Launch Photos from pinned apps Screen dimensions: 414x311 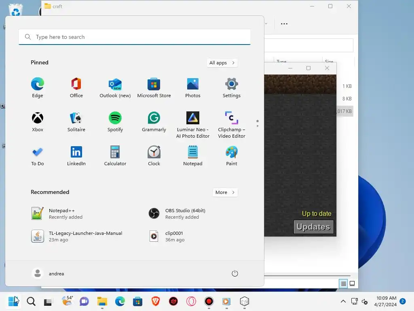click(x=193, y=88)
